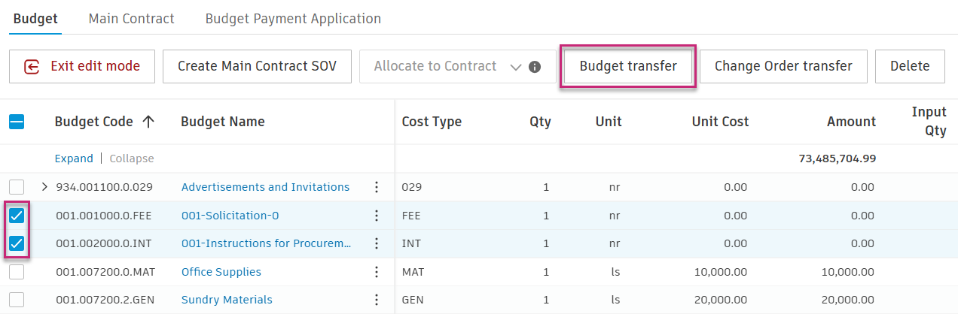Open the kebab menu for 001-Solicitation-0
958x314 pixels.
(x=377, y=216)
